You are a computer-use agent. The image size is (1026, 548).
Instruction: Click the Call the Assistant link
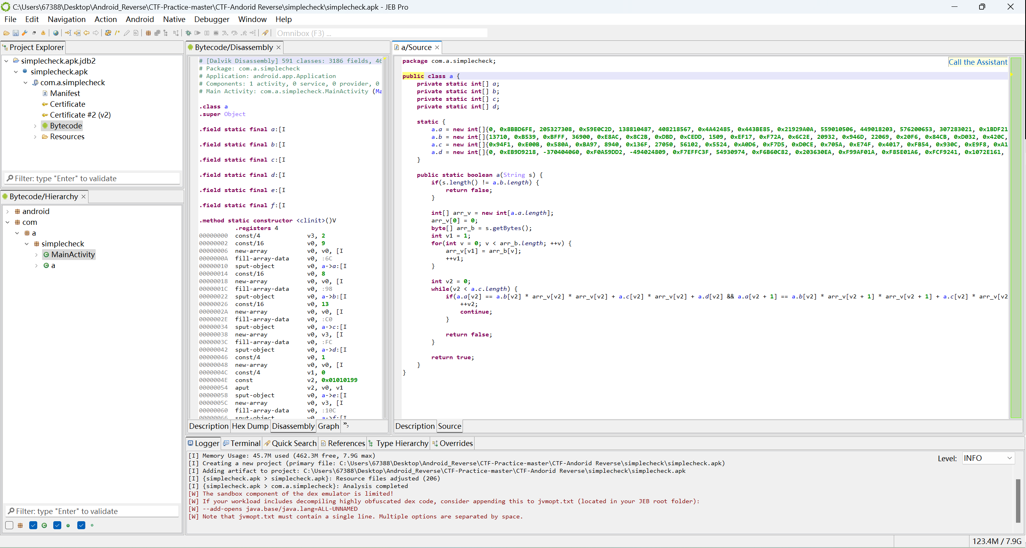click(978, 62)
